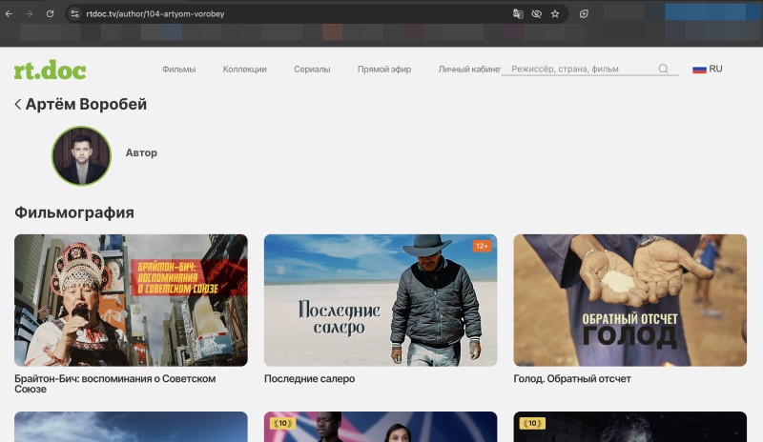Open Брайтон-Бич film thumbnail
Screen dimensions: 763x442
[131, 300]
